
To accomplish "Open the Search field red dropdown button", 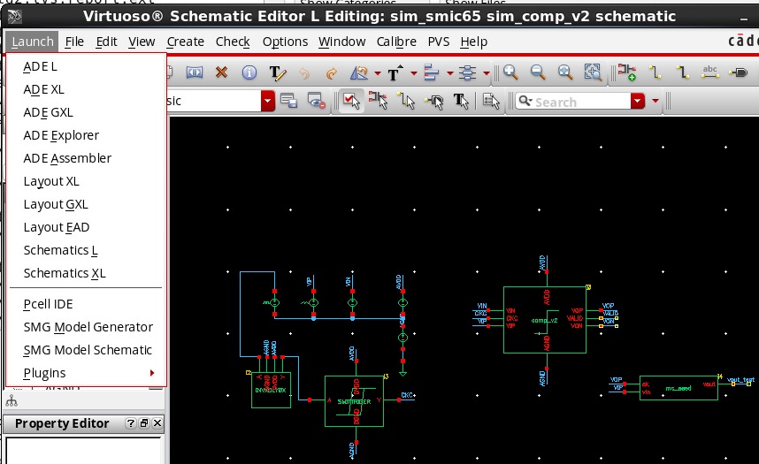I will tap(638, 101).
